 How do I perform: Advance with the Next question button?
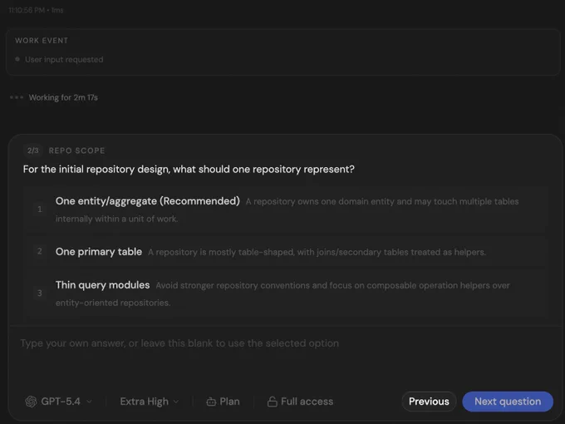pos(508,402)
